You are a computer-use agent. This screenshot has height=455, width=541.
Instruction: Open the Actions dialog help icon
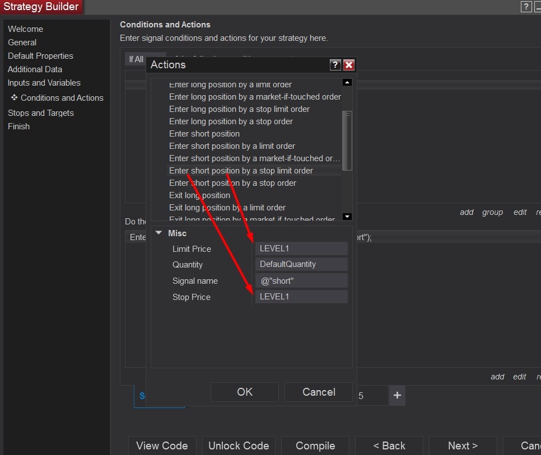335,65
